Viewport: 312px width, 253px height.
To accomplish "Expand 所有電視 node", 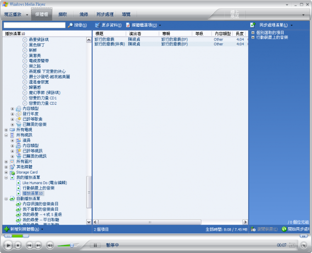I will 6,130.
